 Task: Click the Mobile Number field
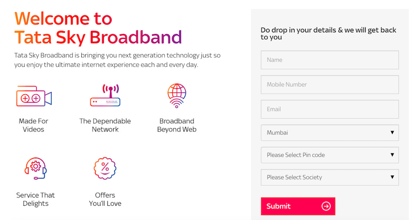tap(330, 85)
